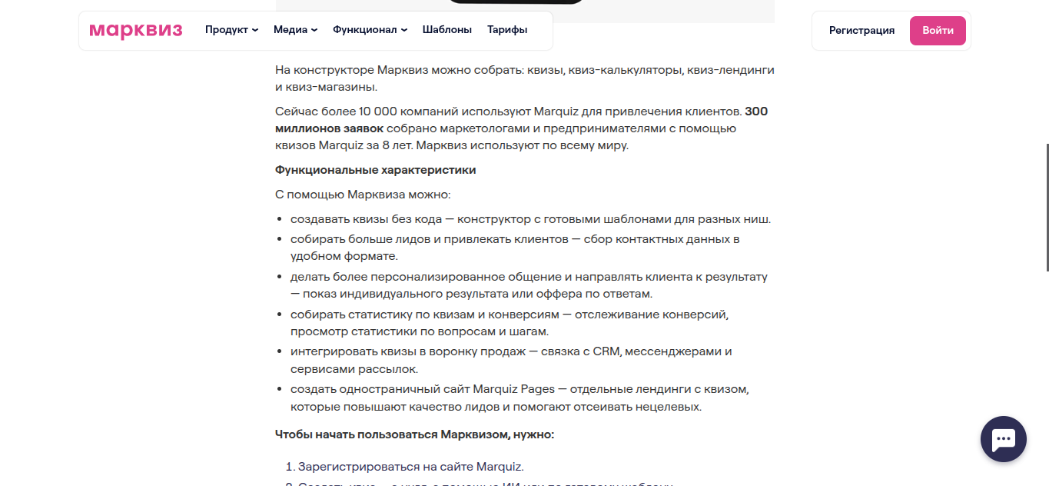
Task: Click the line С помощью Марквиза можно
Action: pyautogui.click(x=363, y=195)
